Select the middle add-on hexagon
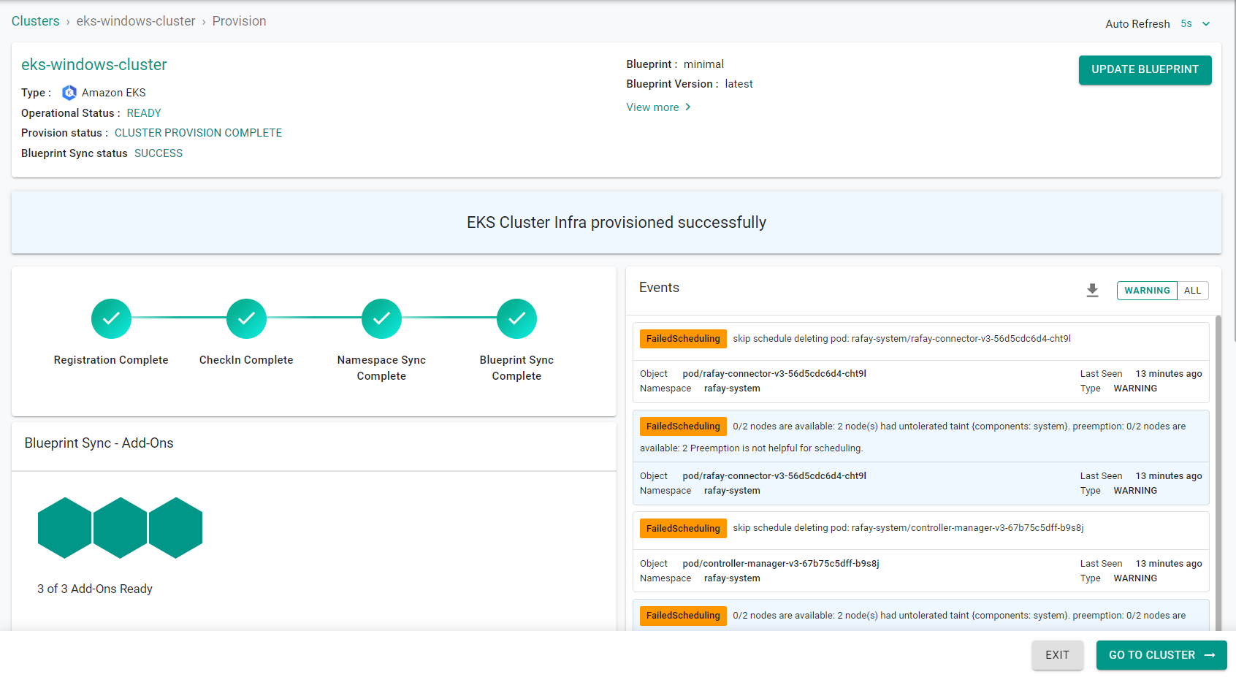The image size is (1236, 677). 121,528
